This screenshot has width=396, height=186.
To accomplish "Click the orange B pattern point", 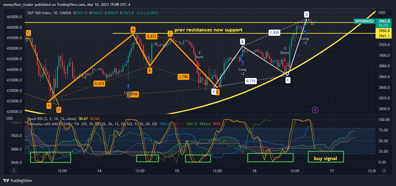I will coord(149,71).
